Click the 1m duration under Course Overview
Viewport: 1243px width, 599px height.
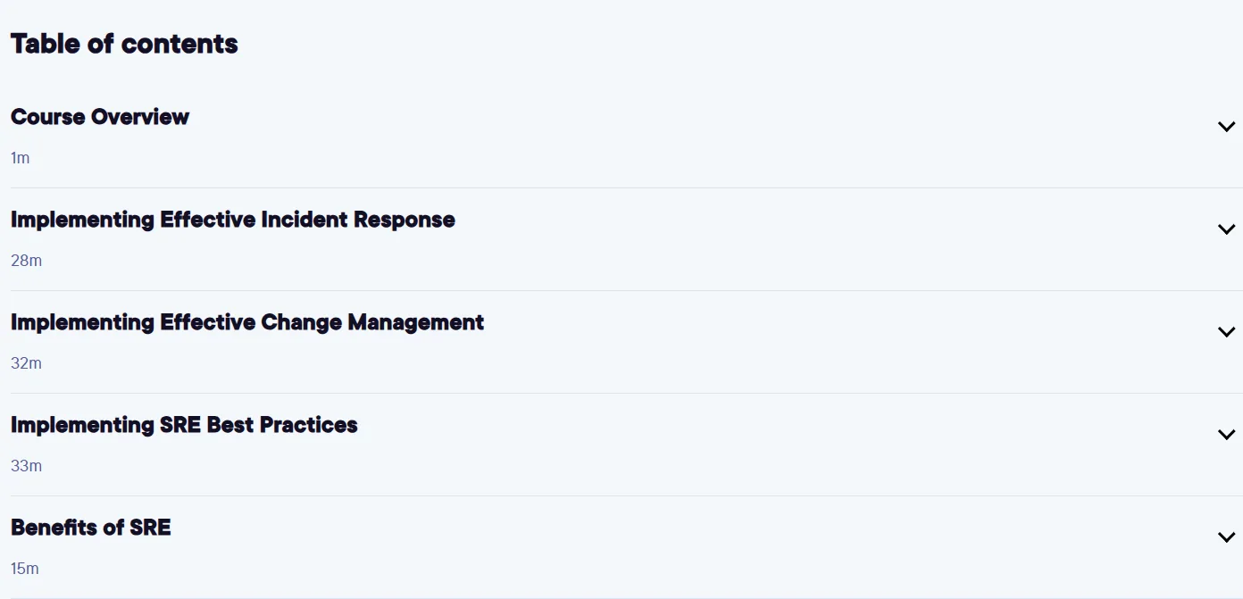(20, 158)
